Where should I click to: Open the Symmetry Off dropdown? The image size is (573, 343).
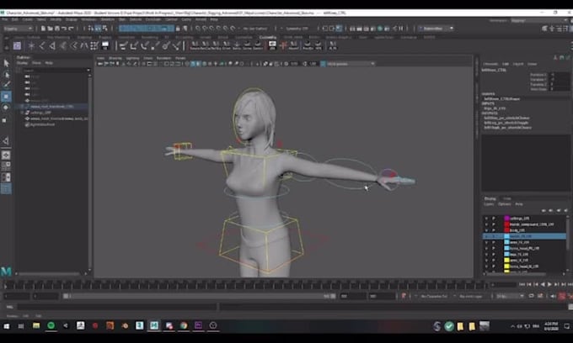(x=297, y=29)
